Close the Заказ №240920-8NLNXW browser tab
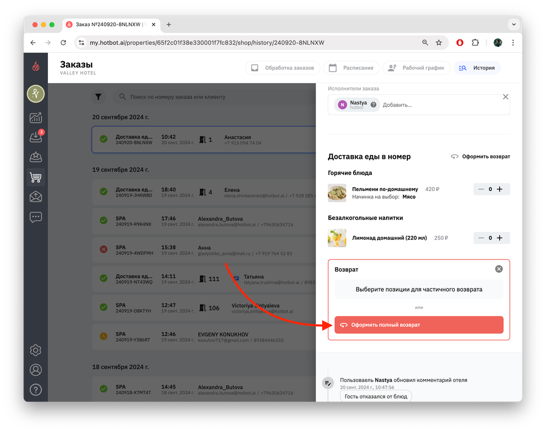 point(154,25)
